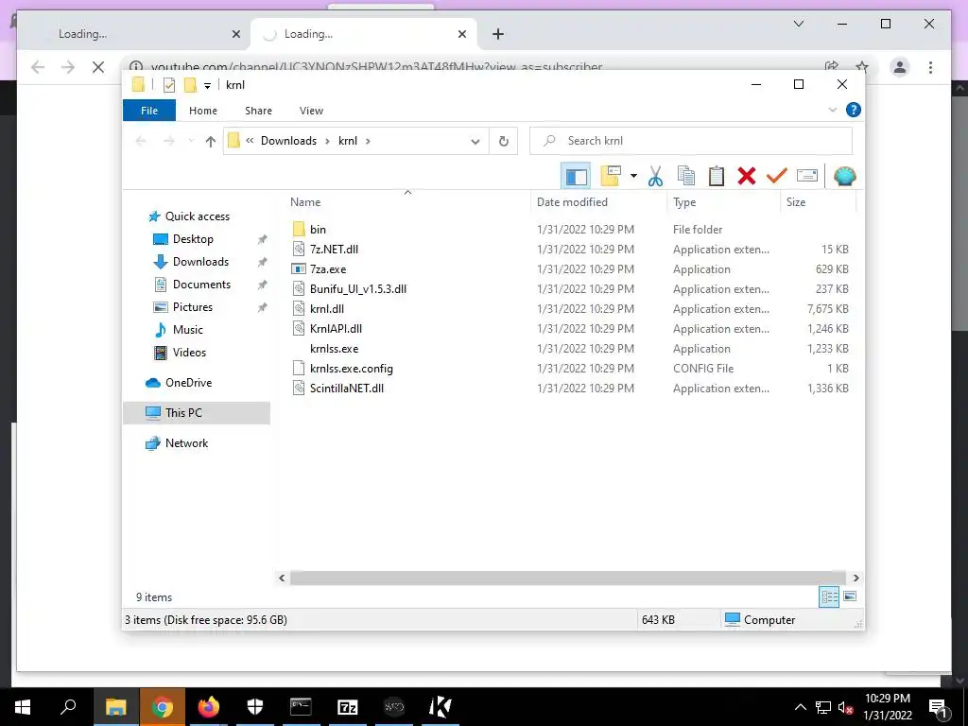Open Pictures in navigation pane
The image size is (968, 726).
point(193,307)
